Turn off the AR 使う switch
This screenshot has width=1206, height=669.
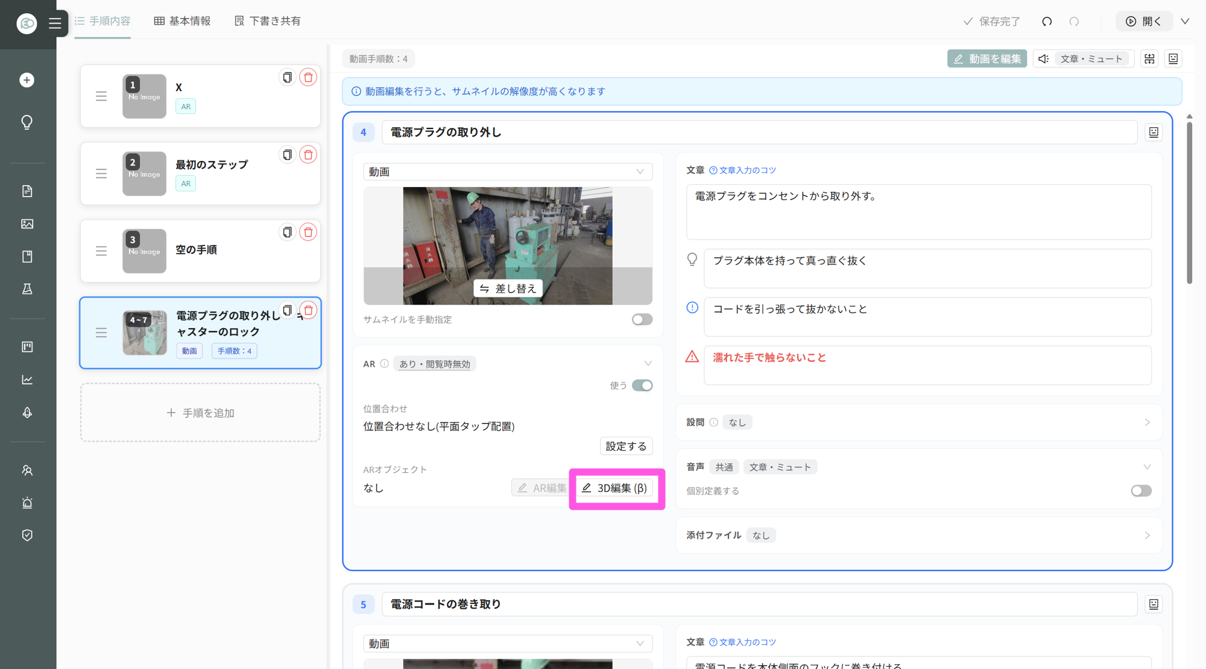[x=642, y=385]
